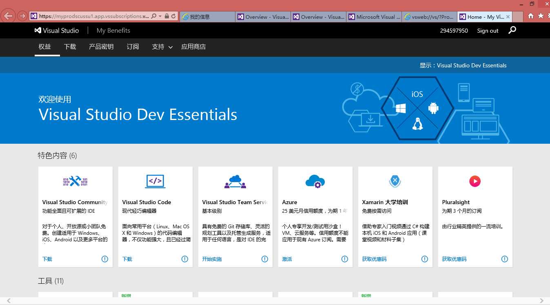Image resolution: width=550 pixels, height=305 pixels.
Task: Open the address bar URL dropdown arrow
Action: coord(160,16)
